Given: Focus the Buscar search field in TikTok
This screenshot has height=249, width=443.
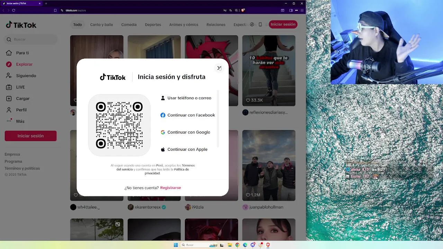Looking at the screenshot, I should (31, 39).
